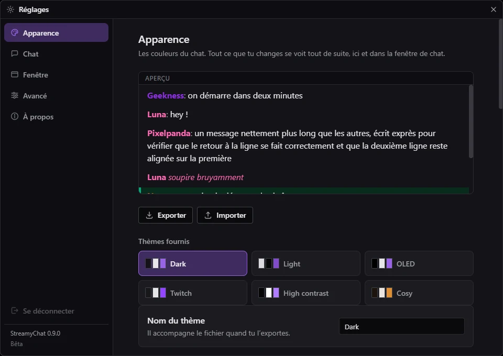Click the username Geekness in the preview
503x356 pixels.
click(166, 95)
